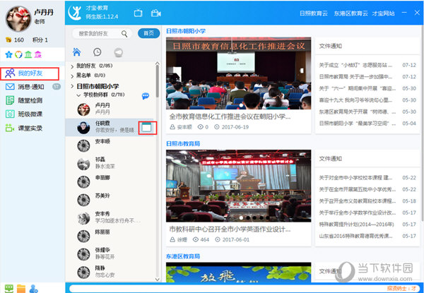
Task: Select contact 张耀华 with status 静等花开
Action: pyautogui.click(x=111, y=253)
